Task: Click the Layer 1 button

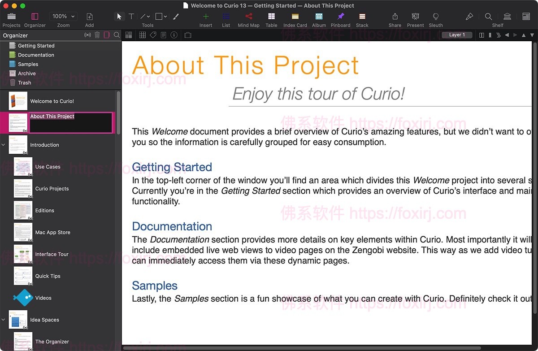Action: click(x=457, y=35)
